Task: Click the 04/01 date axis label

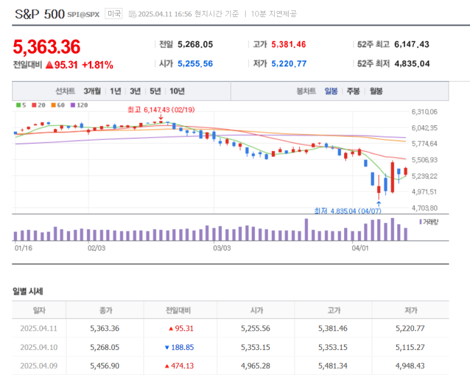Action: [x=360, y=248]
